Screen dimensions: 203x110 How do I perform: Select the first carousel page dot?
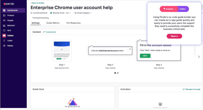[x=115, y=73]
